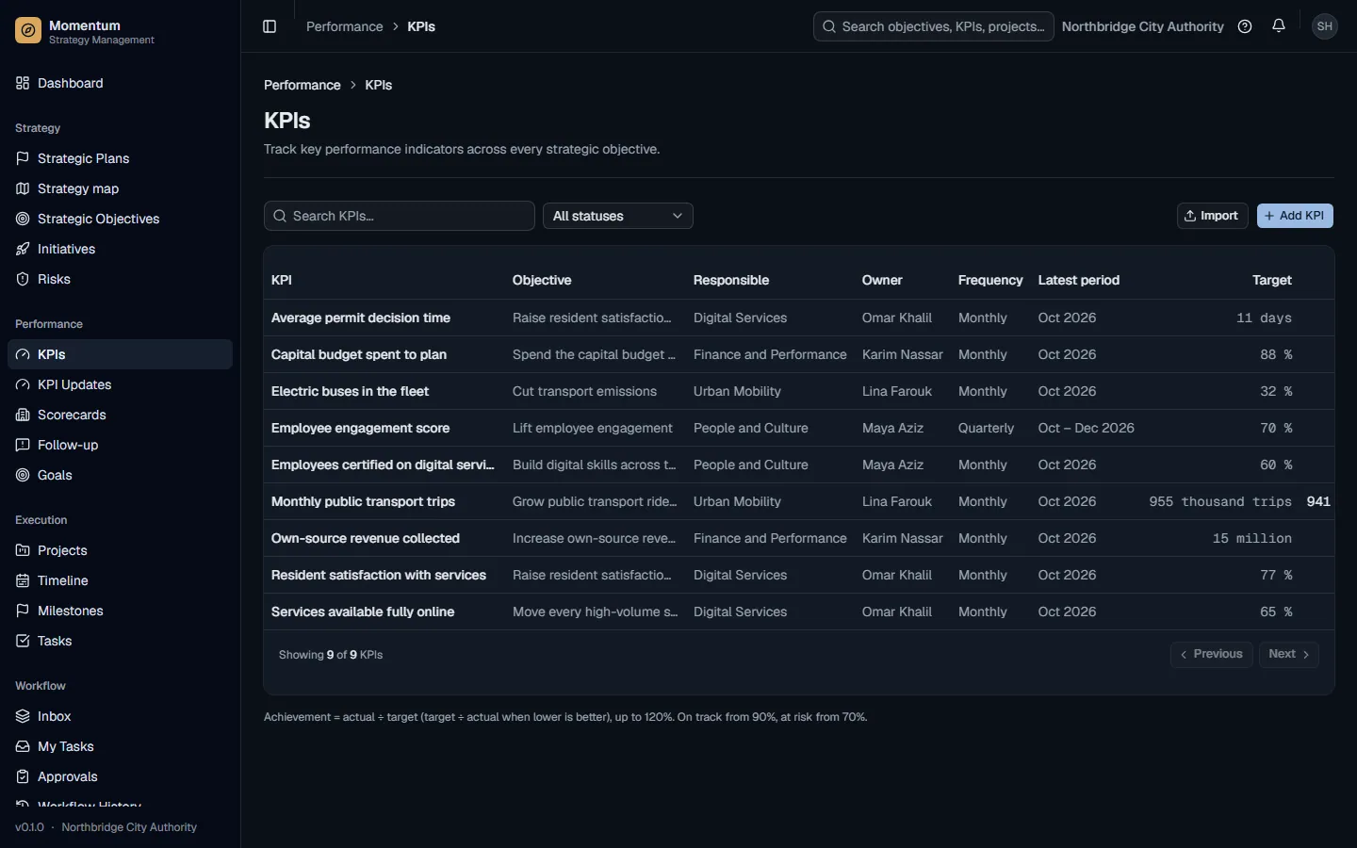Open Services available fully online KPI
Image resolution: width=1357 pixels, height=848 pixels.
point(363,612)
